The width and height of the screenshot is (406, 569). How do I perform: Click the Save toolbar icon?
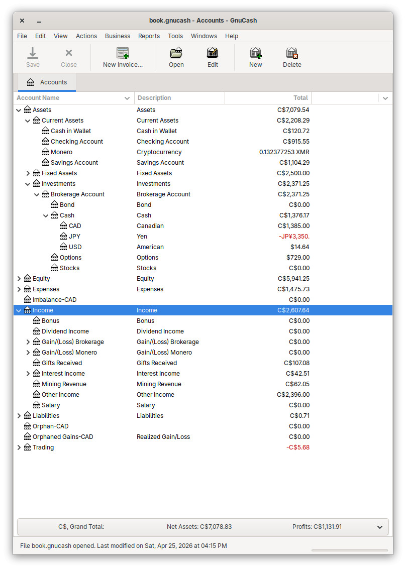33,53
